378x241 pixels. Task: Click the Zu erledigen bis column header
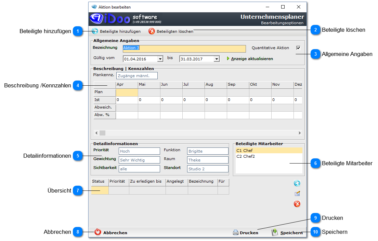click(147, 182)
